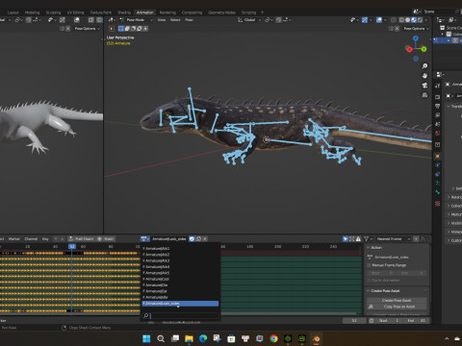Click the Windows Start button
The height and width of the screenshot is (346, 462).
pyautogui.click(x=146, y=338)
